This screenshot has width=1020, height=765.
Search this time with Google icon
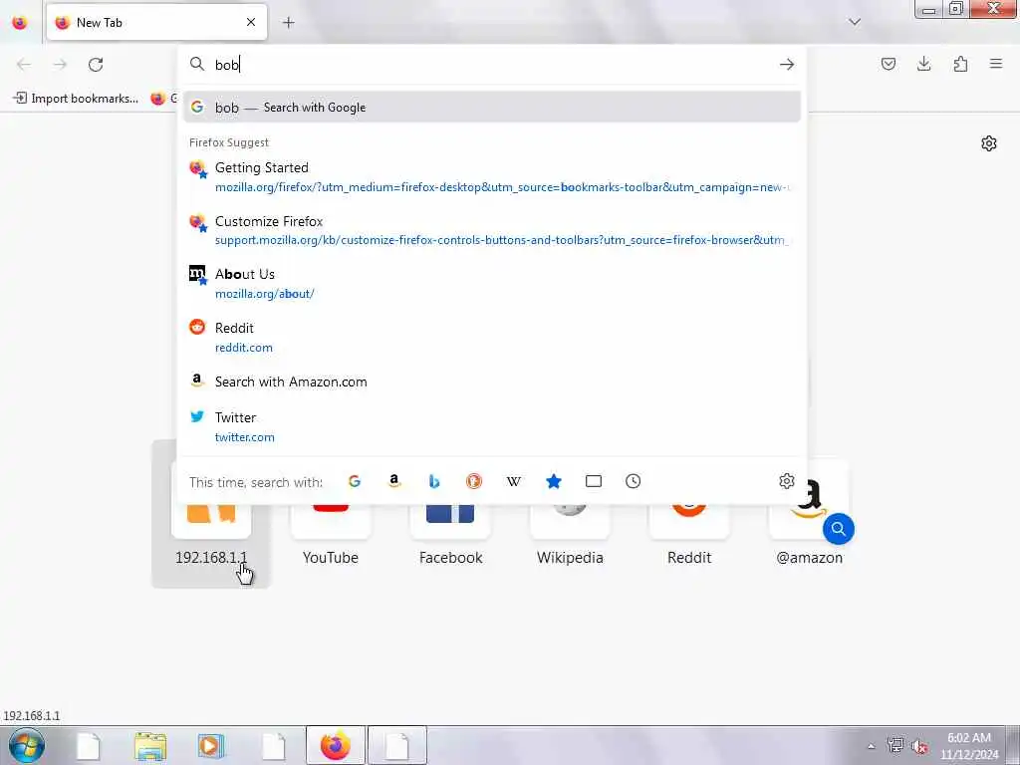pyautogui.click(x=355, y=481)
